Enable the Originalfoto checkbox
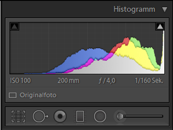Viewport: 173px width, 130px height. pyautogui.click(x=13, y=95)
